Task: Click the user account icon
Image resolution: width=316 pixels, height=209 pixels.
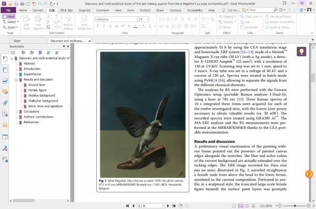Action: click(x=309, y=10)
